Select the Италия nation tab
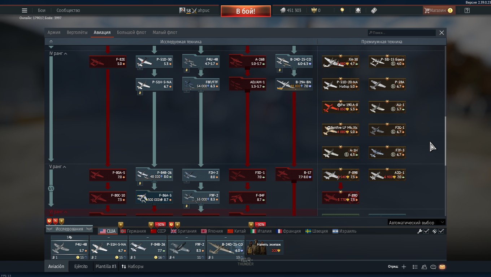The width and height of the screenshot is (491, 277). [x=261, y=231]
